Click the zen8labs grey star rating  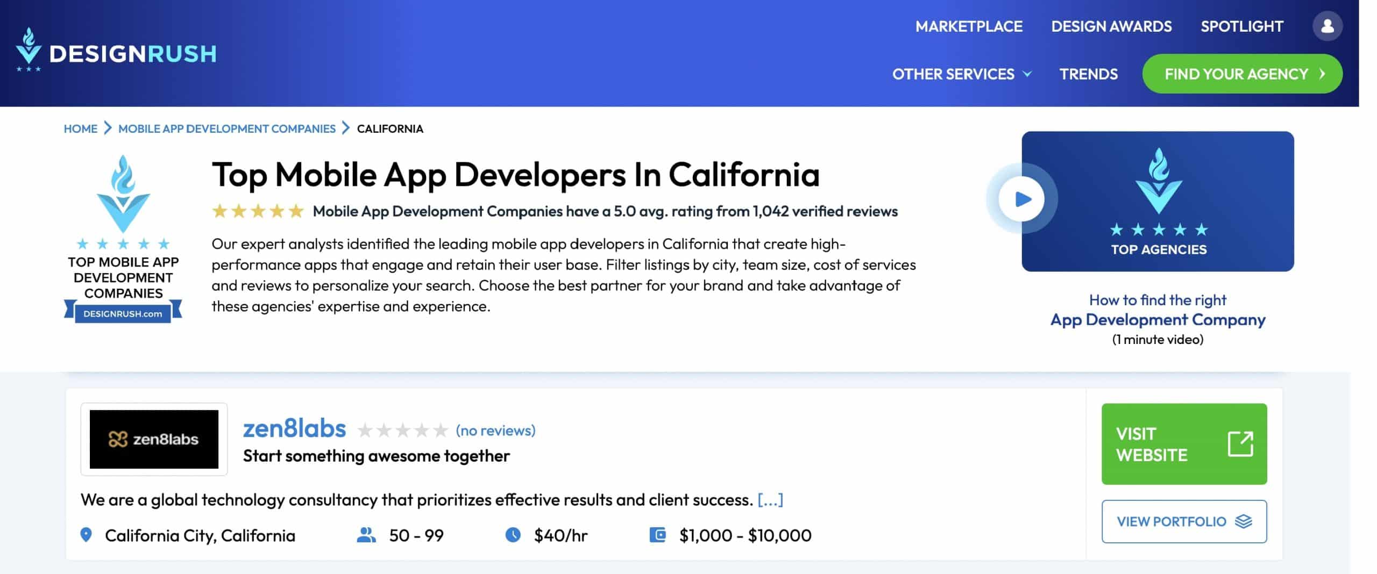tap(402, 430)
